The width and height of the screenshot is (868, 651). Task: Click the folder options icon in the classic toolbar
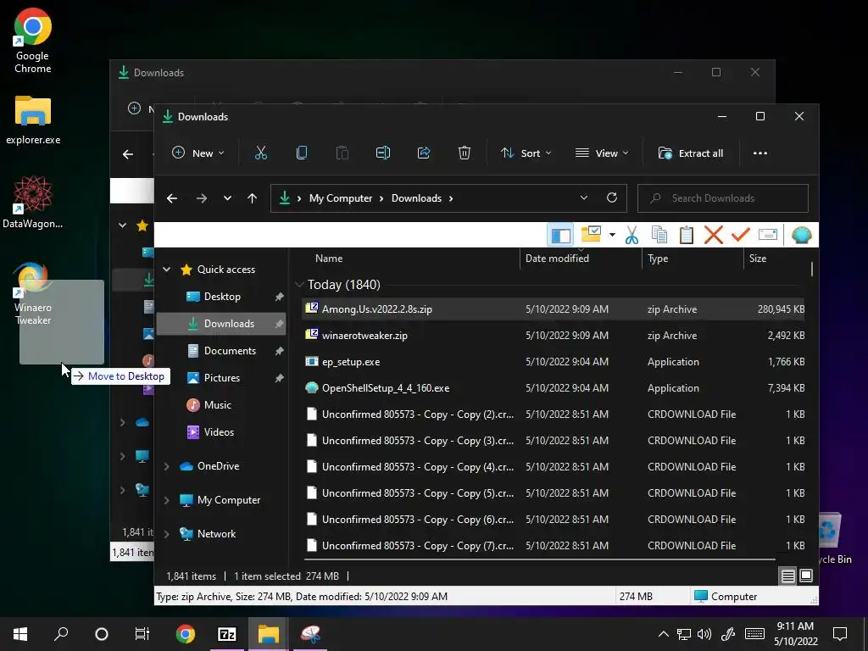coord(591,234)
